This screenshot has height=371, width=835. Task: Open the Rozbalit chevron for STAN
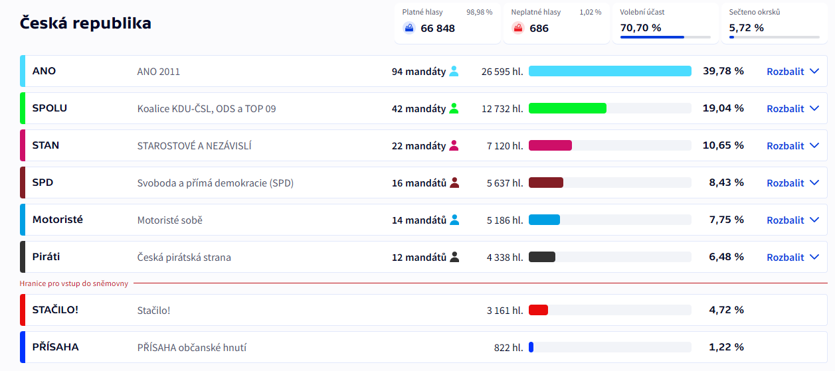click(x=814, y=146)
